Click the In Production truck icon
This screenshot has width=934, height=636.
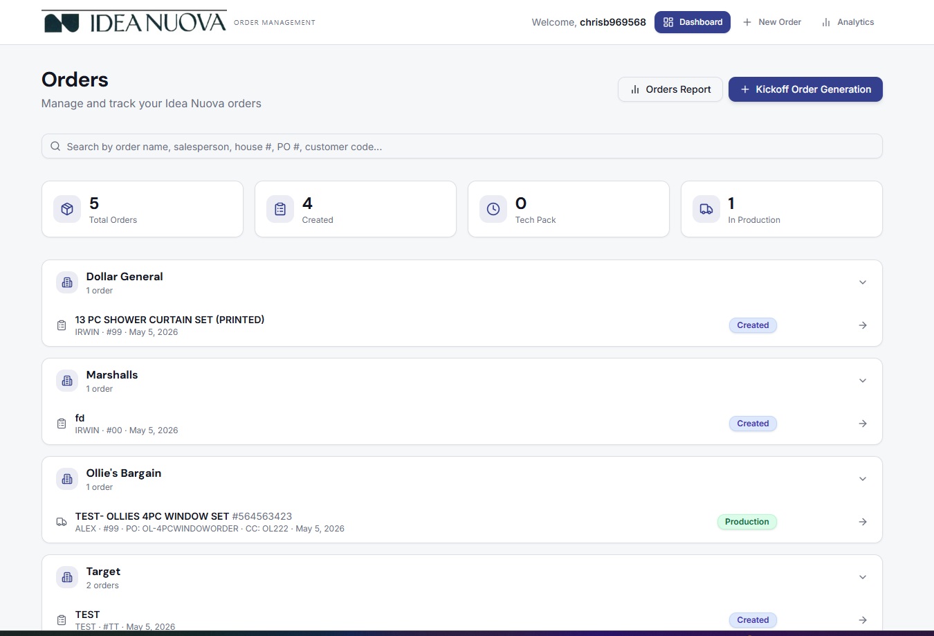(706, 209)
